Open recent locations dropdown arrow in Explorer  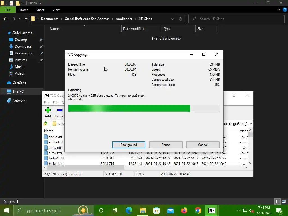(20, 19)
